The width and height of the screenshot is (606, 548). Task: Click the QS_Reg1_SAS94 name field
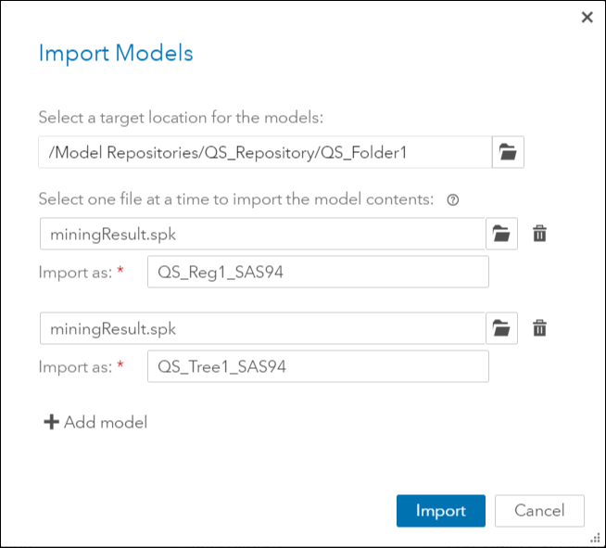(x=317, y=273)
